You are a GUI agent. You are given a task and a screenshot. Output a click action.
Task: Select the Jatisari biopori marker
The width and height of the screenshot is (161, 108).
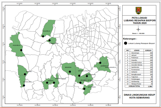pyautogui.click(x=25, y=74)
